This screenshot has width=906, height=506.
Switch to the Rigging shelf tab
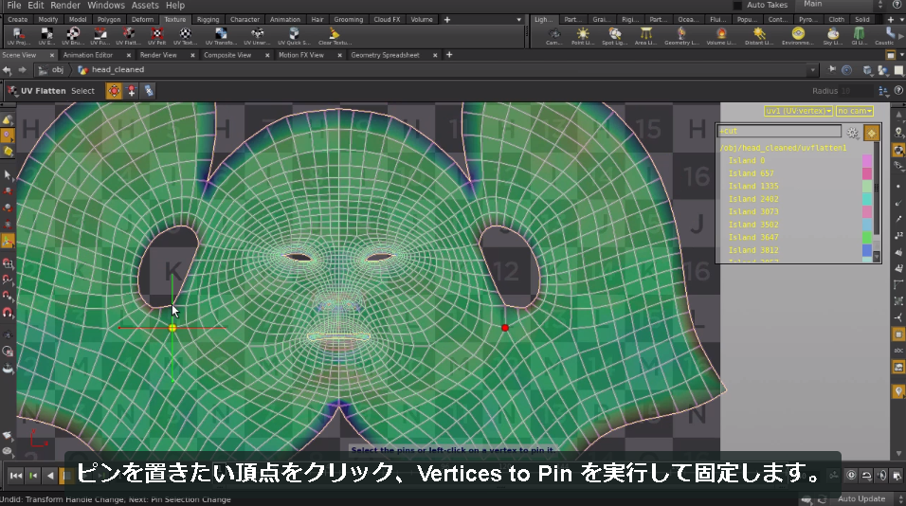click(208, 20)
